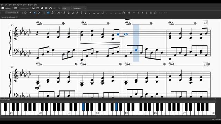
Task: Click the rest button
Action: tap(129, 13)
